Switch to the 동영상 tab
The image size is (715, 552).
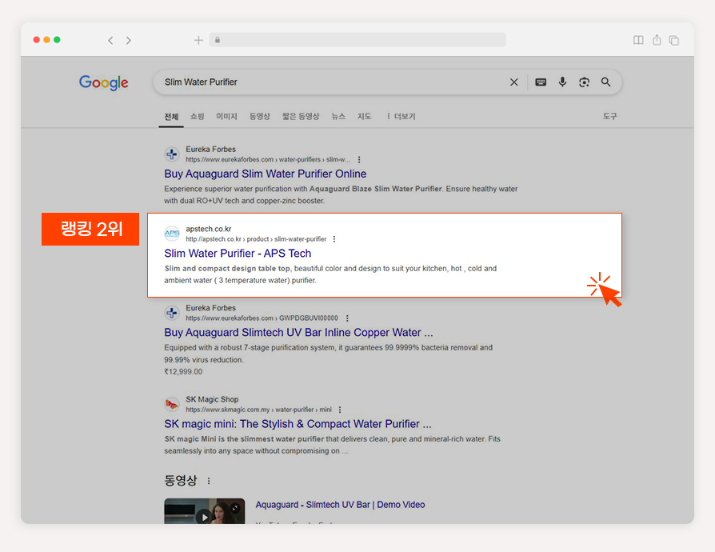point(259,116)
